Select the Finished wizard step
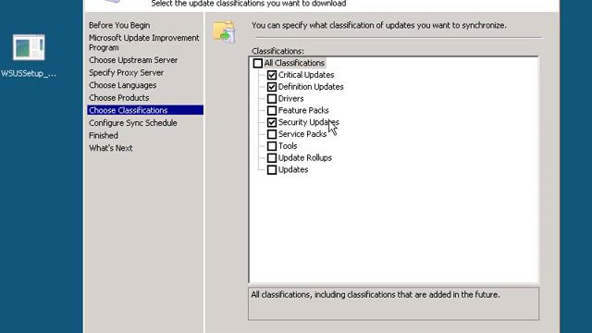Screen dimensions: 592x333 tap(104, 135)
